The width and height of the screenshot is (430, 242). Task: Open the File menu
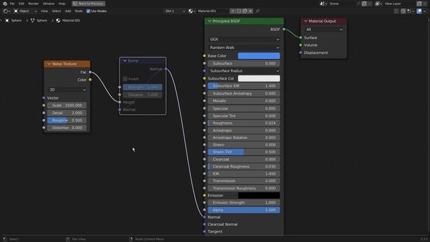[x=12, y=3]
